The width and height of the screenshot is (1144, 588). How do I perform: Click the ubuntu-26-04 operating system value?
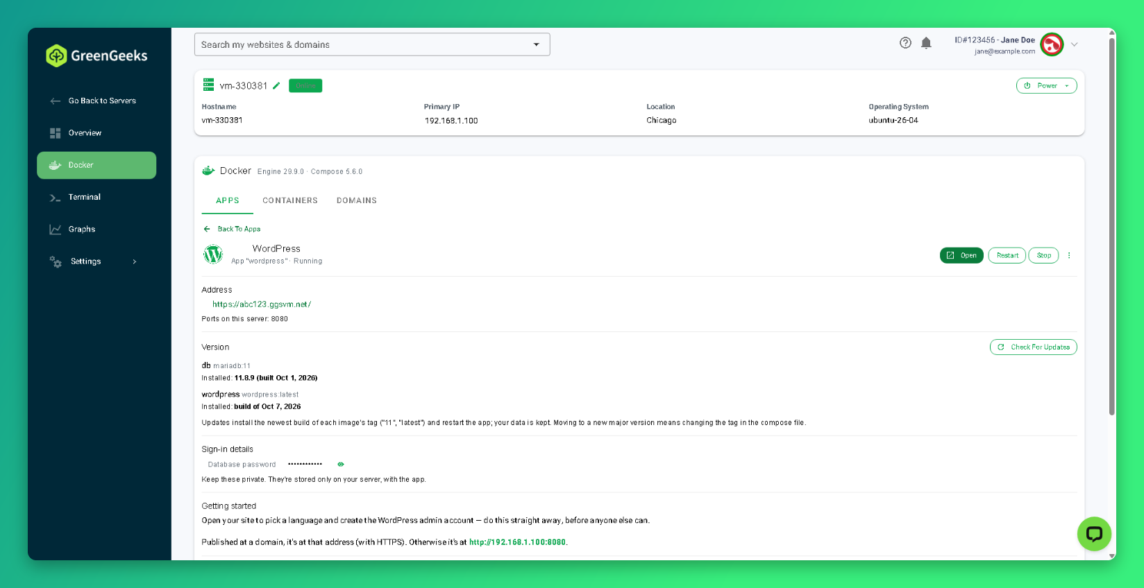pyautogui.click(x=893, y=121)
